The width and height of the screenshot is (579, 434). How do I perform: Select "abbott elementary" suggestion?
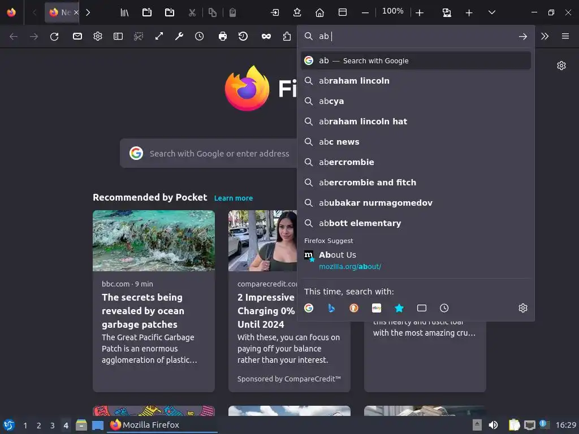[416, 223]
